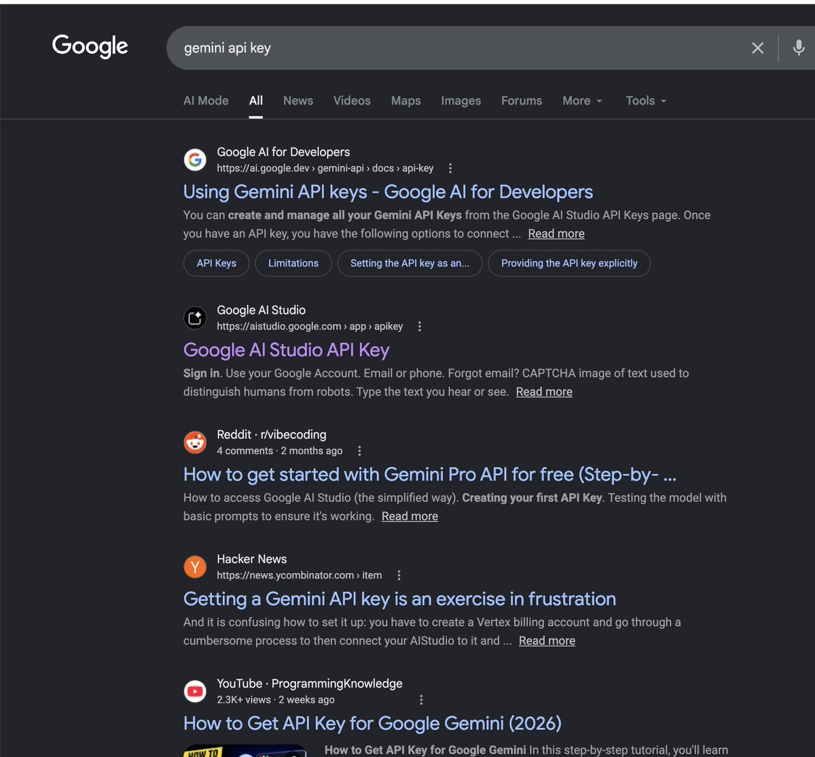Click Providing the API key explicitly chip
The width and height of the screenshot is (815, 757).
(569, 263)
